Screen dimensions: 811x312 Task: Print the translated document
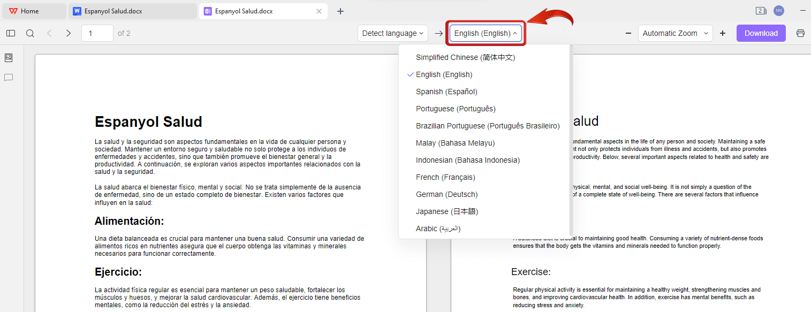(x=800, y=33)
